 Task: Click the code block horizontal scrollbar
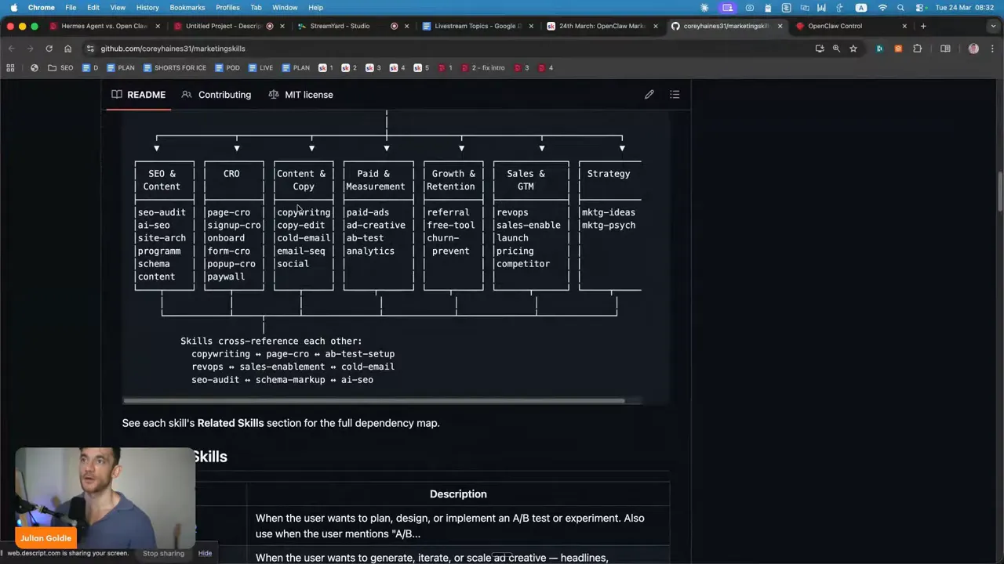373,401
